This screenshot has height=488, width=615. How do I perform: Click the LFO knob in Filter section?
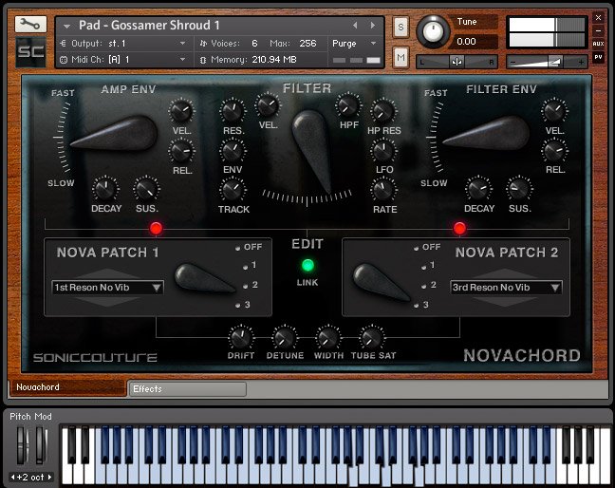[x=383, y=150]
